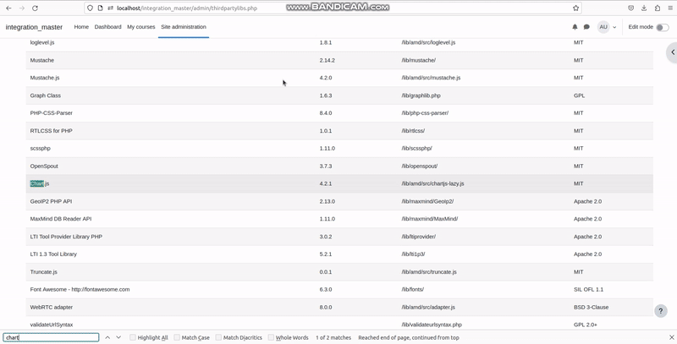This screenshot has width=677, height=344.
Task: Open the messaging drawer chat icon
Action: coord(586,27)
